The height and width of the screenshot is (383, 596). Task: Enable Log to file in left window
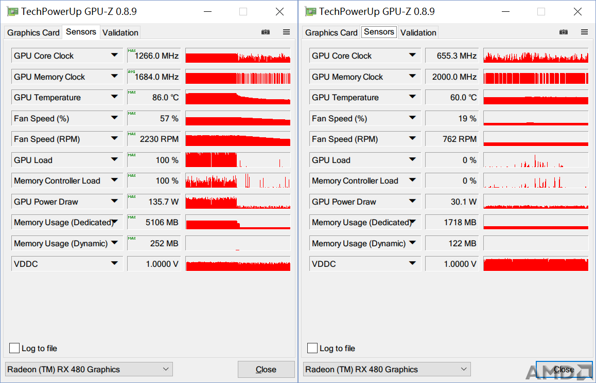pyautogui.click(x=14, y=348)
